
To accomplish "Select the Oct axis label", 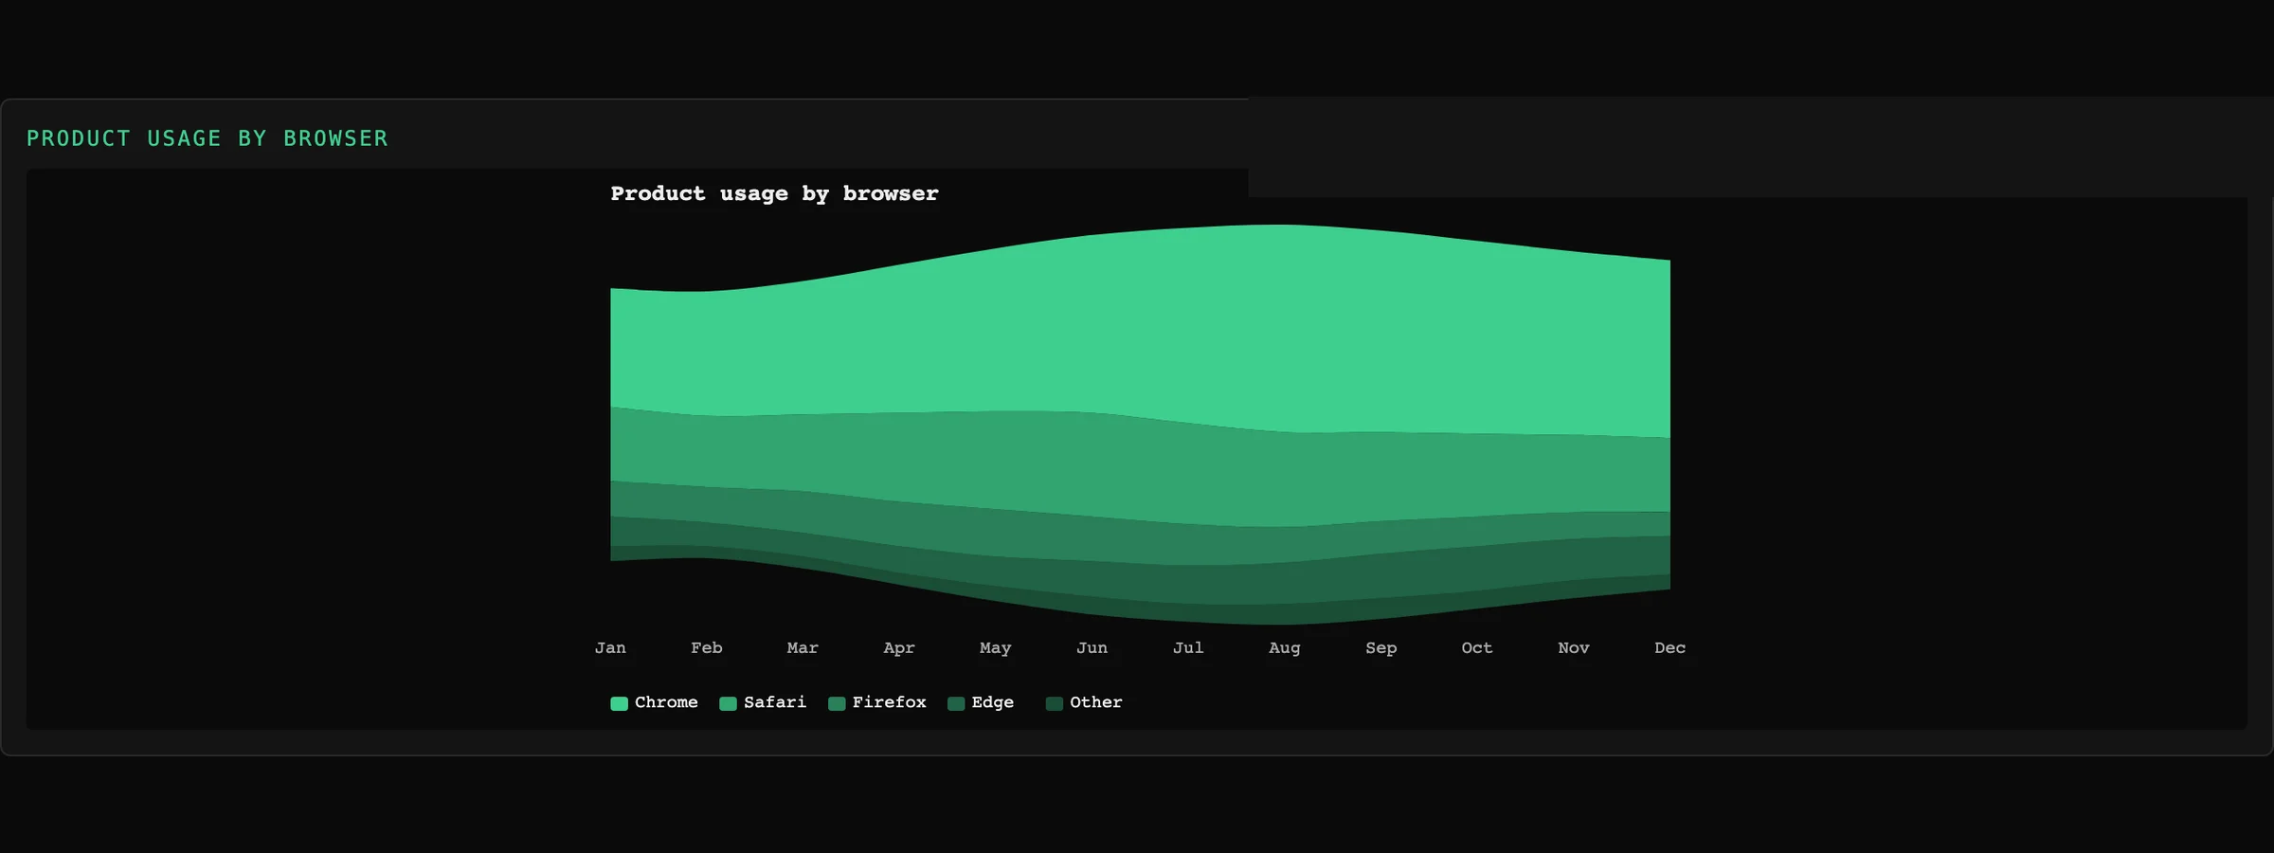I will [x=1477, y=648].
